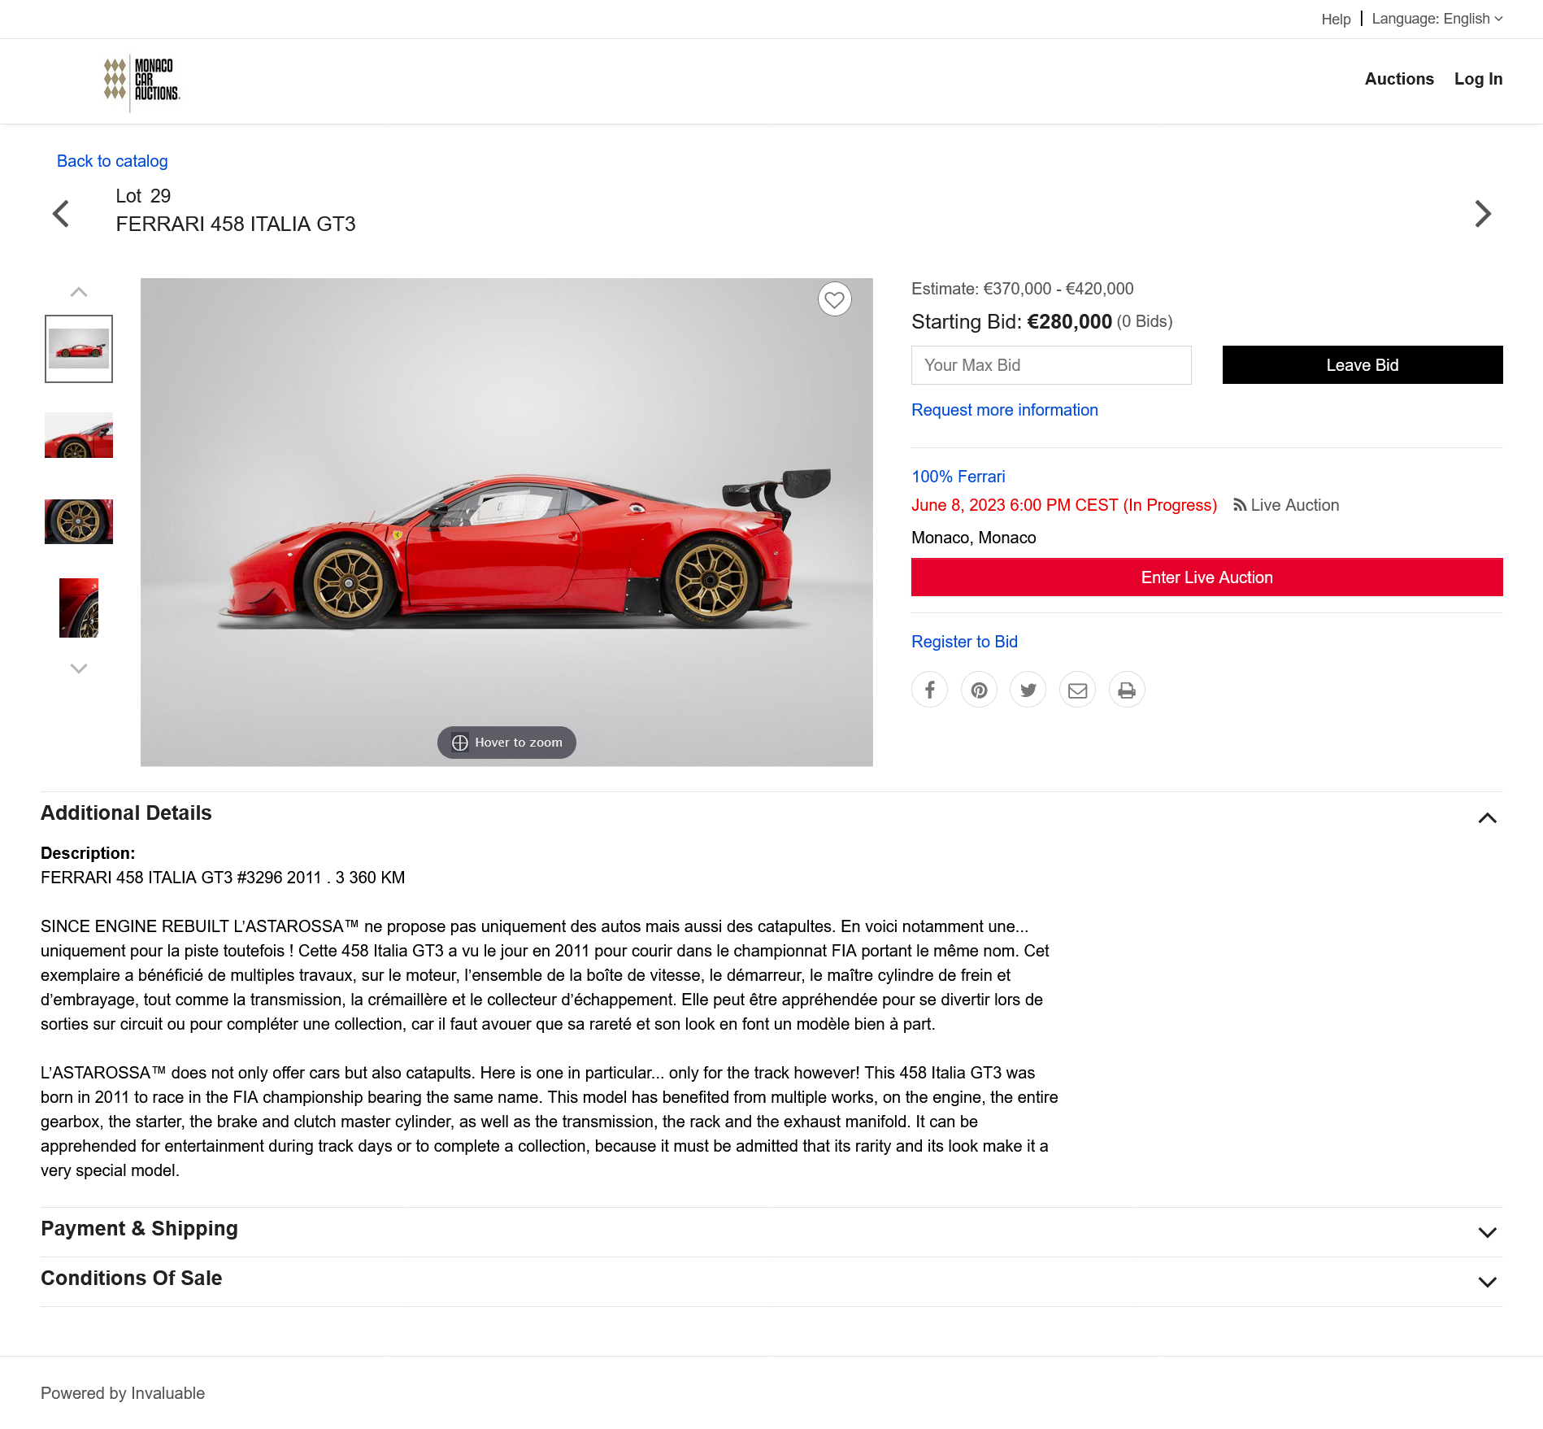Open the Register to Bid link
This screenshot has width=1543, height=1429.
pyautogui.click(x=964, y=642)
